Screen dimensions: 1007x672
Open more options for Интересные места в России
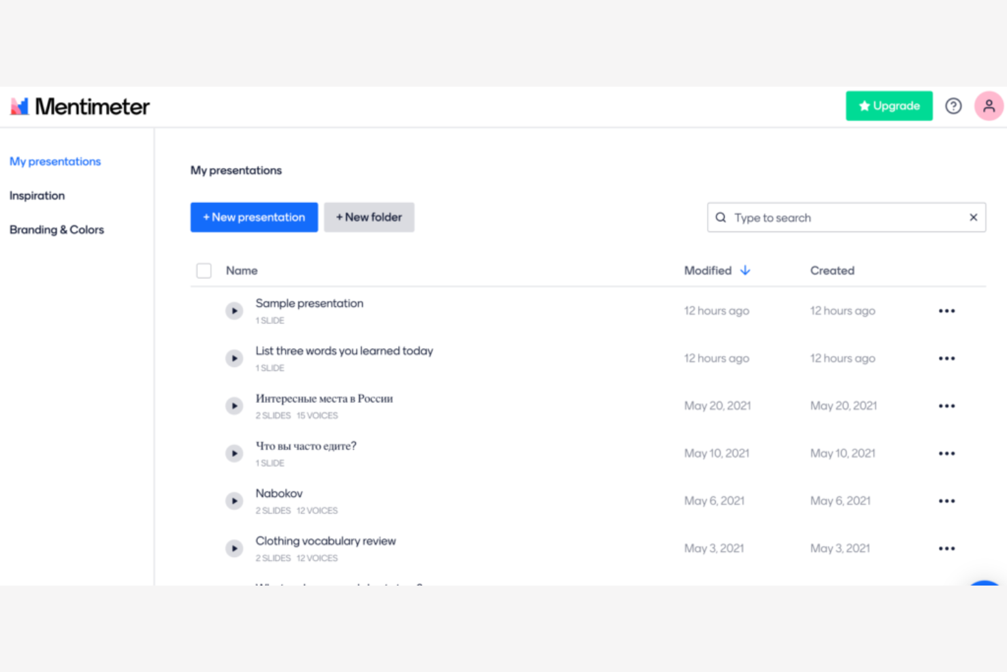click(x=946, y=406)
